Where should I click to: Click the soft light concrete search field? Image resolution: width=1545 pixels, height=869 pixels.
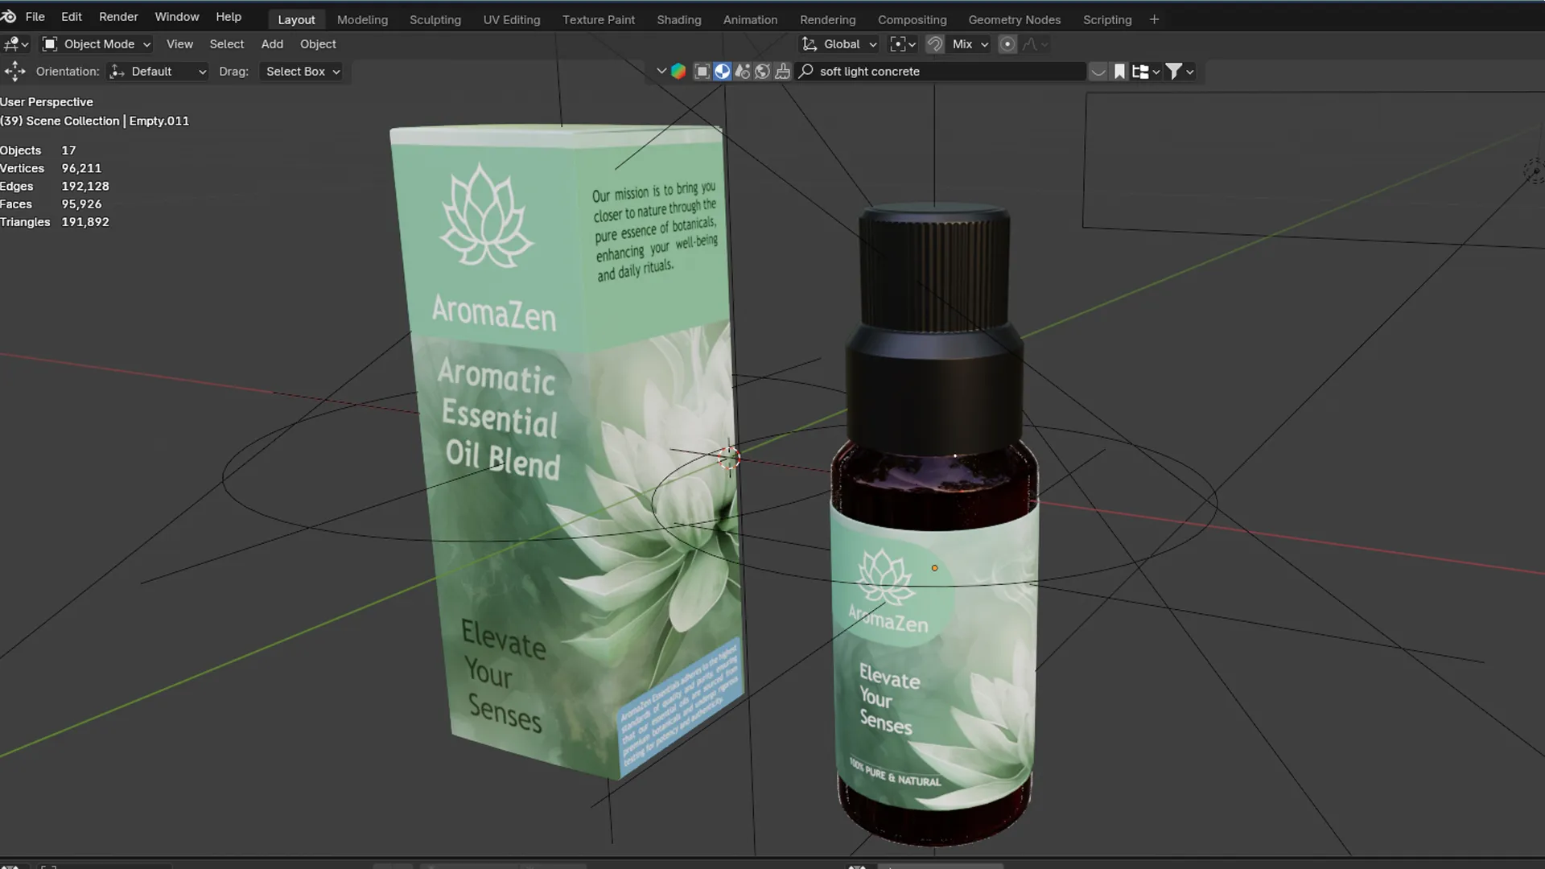tap(941, 72)
